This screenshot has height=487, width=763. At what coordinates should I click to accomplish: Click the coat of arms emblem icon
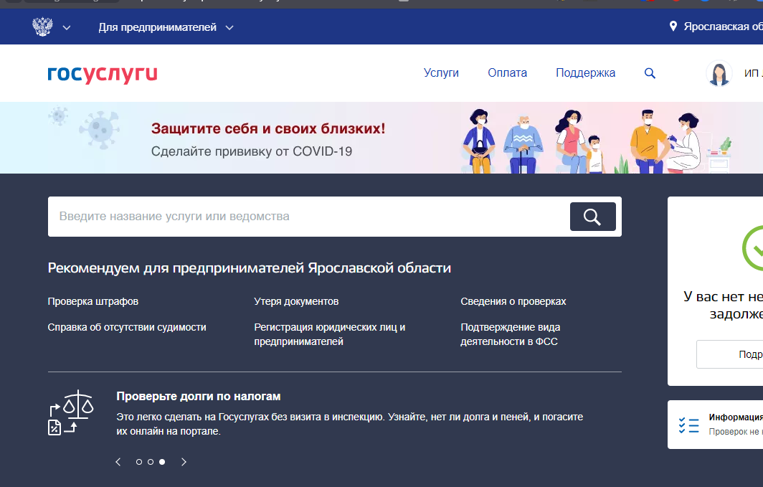point(42,27)
